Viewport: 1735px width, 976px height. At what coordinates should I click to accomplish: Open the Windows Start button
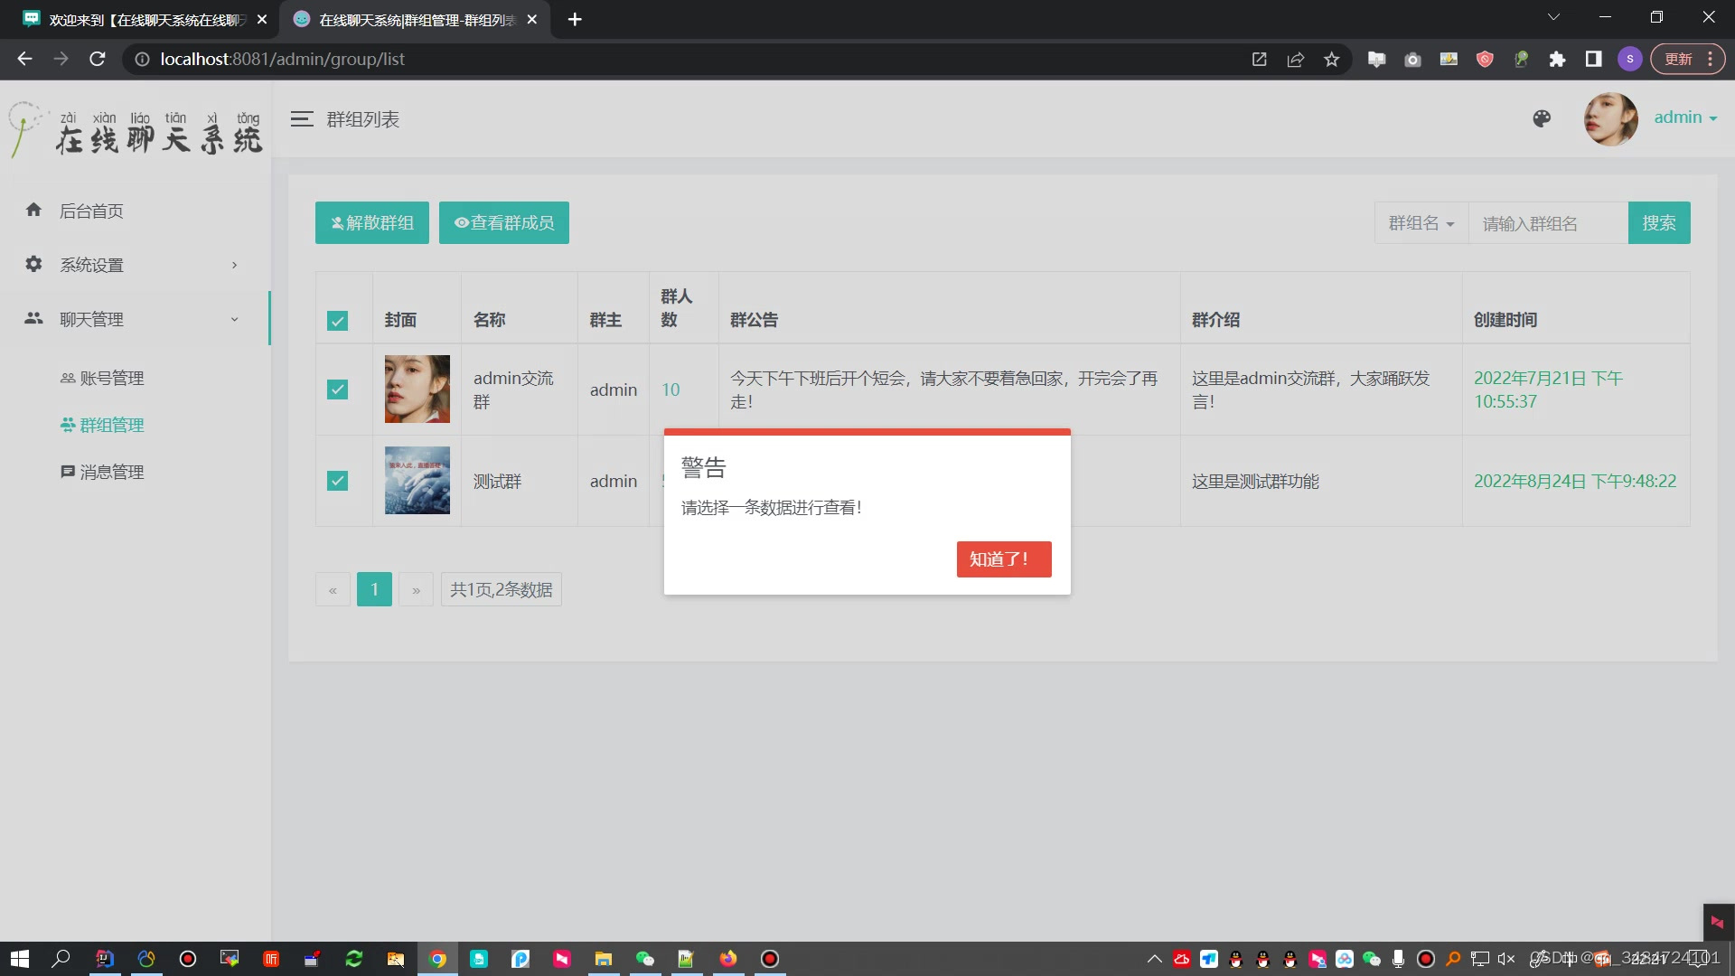click(x=18, y=958)
